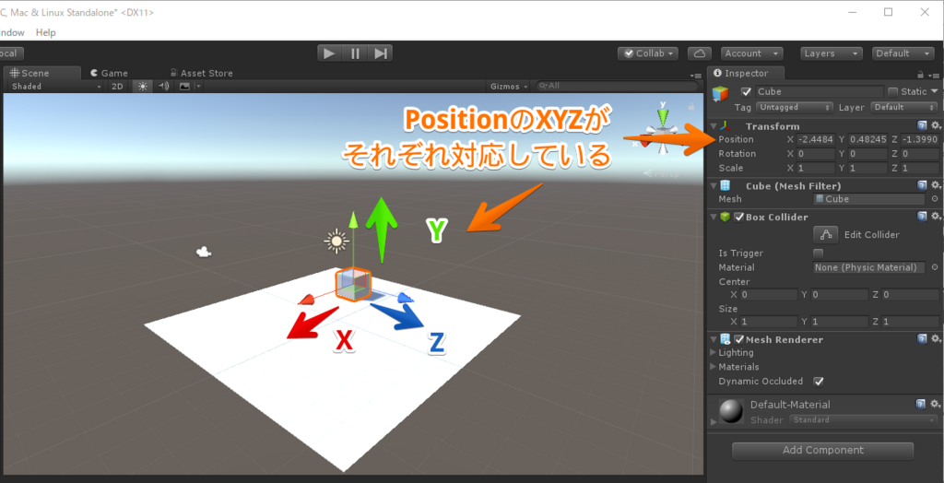Click the Cube name field
Screen dimensions: 944x483
[819, 91]
